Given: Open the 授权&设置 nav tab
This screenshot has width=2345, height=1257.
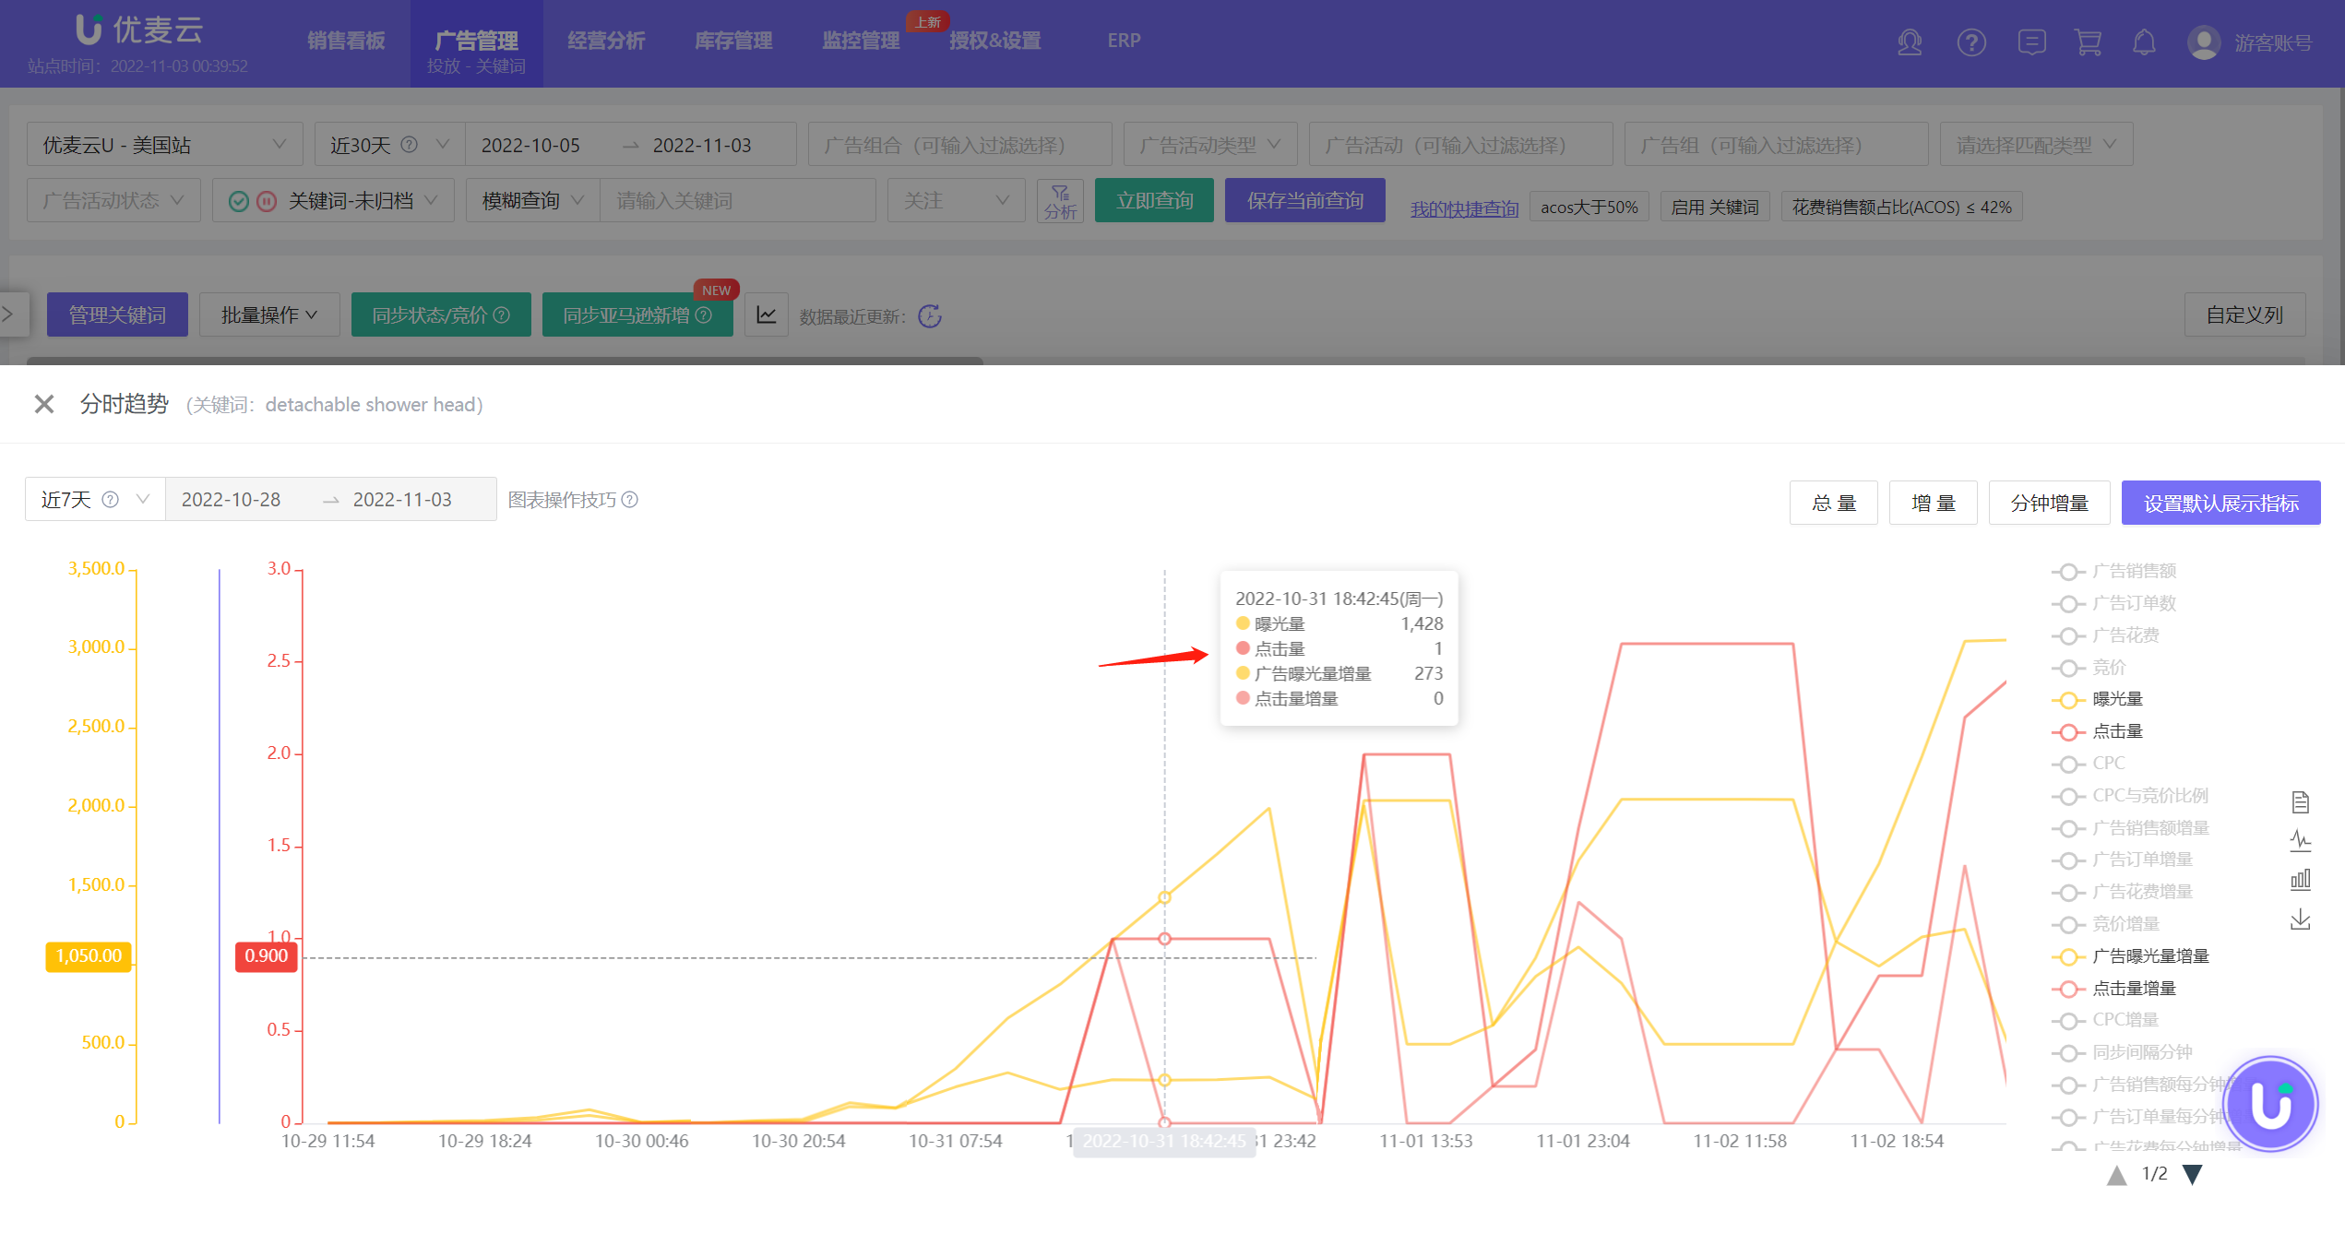Looking at the screenshot, I should [995, 41].
